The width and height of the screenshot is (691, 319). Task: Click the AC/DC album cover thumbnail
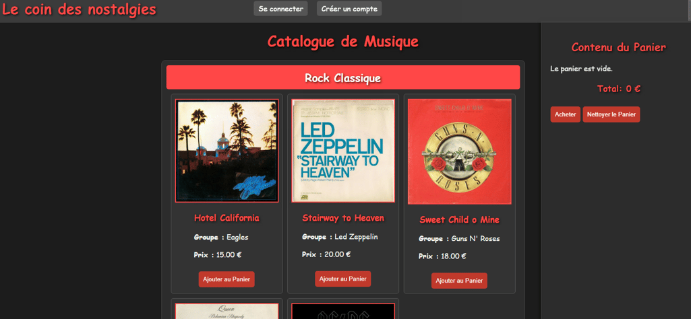(x=343, y=311)
